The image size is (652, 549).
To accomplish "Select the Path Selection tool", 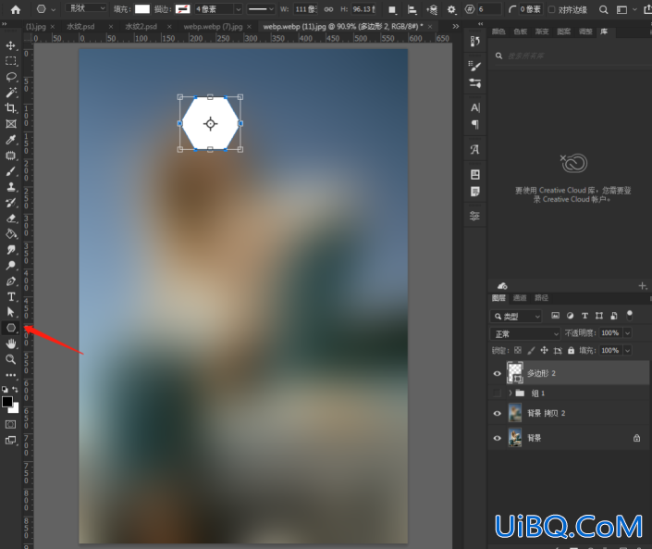I will coord(11,312).
